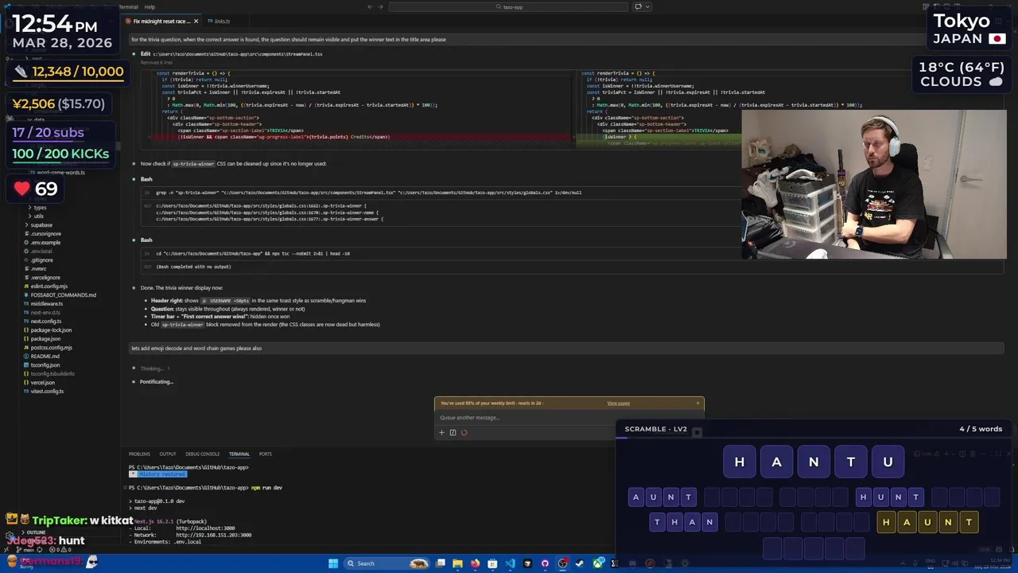The image size is (1018, 573).
Task: Open package.json file
Action: pos(44,339)
